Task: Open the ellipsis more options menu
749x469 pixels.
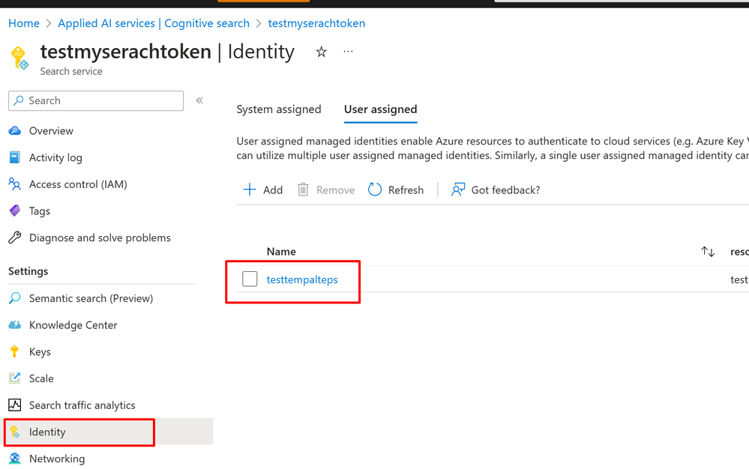Action: [x=348, y=51]
